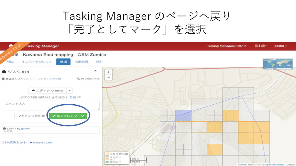Click the 現在作業中(3) legend entry
Screen dimensions: 296x166
tap(116, 154)
